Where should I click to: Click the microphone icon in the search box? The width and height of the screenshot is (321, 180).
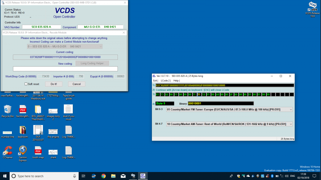pyautogui.click(x=74, y=176)
